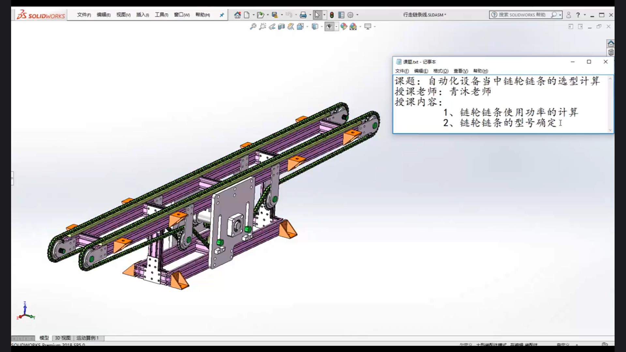The height and width of the screenshot is (352, 626).
Task: Toggle the Section View tool
Action: coord(281,27)
